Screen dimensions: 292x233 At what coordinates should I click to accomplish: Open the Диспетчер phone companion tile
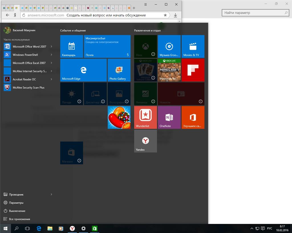[x=95, y=94]
